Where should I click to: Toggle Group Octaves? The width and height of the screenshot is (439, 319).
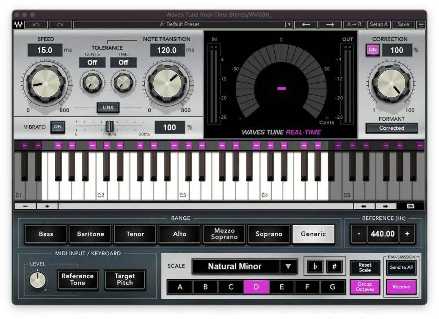(x=365, y=287)
